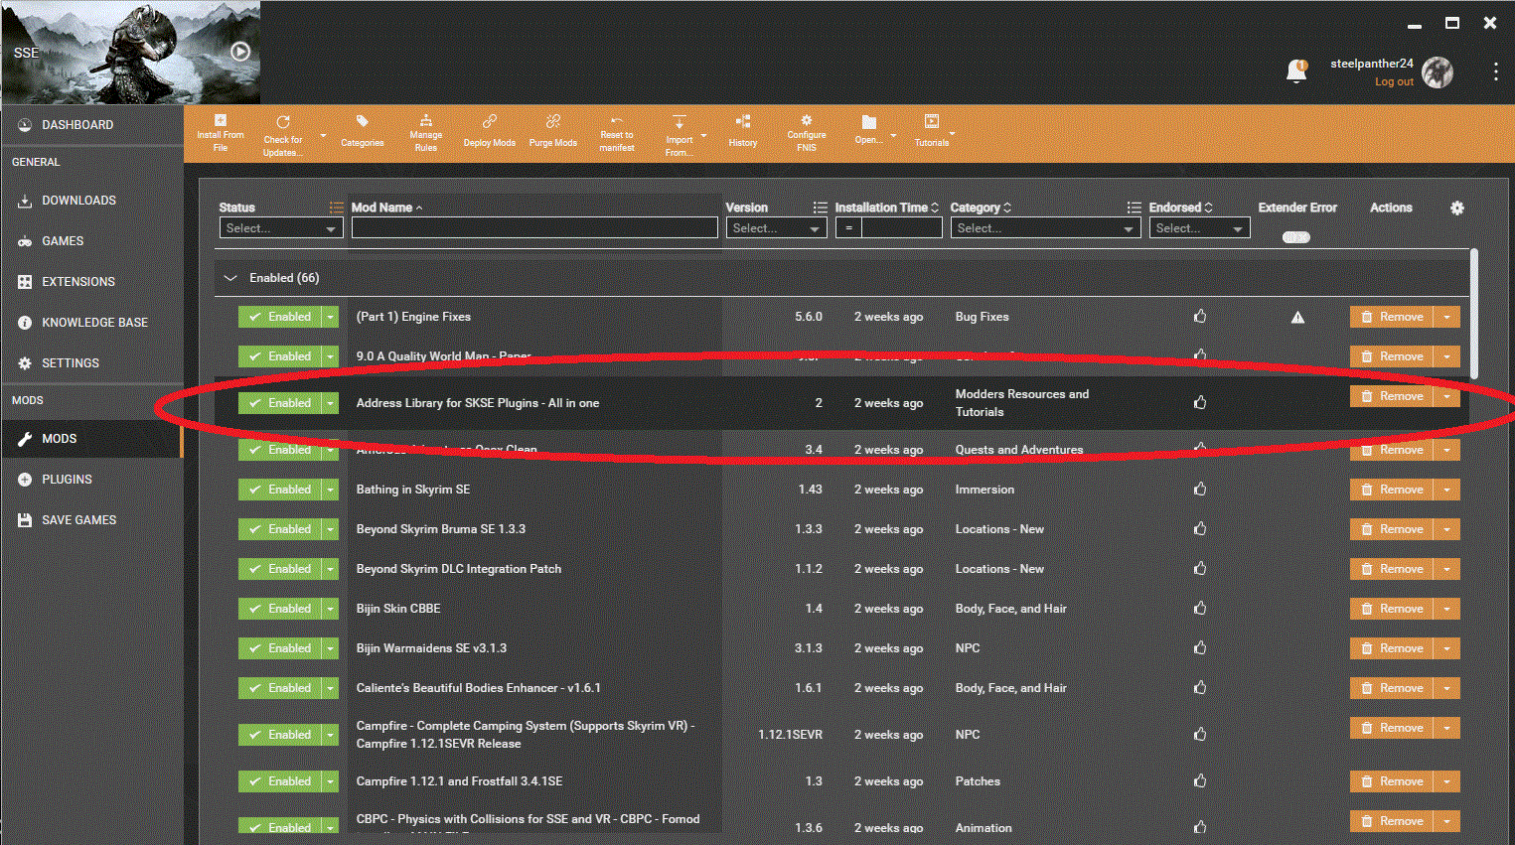Endorse Bathing in Skyrim SE thumbs-up
The image size is (1515, 845).
(x=1200, y=489)
